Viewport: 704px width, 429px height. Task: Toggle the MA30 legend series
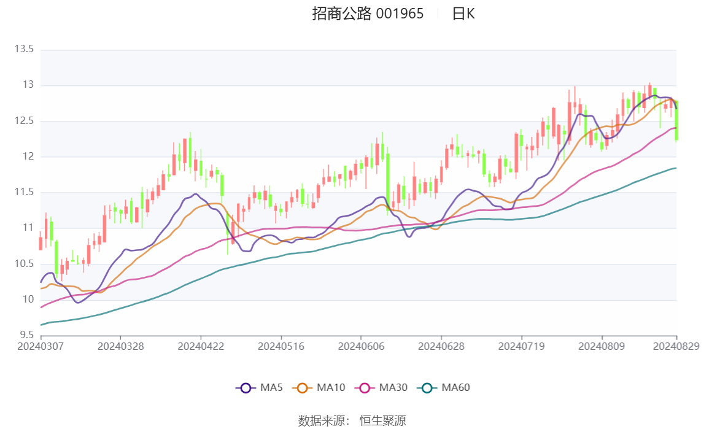tap(381, 388)
